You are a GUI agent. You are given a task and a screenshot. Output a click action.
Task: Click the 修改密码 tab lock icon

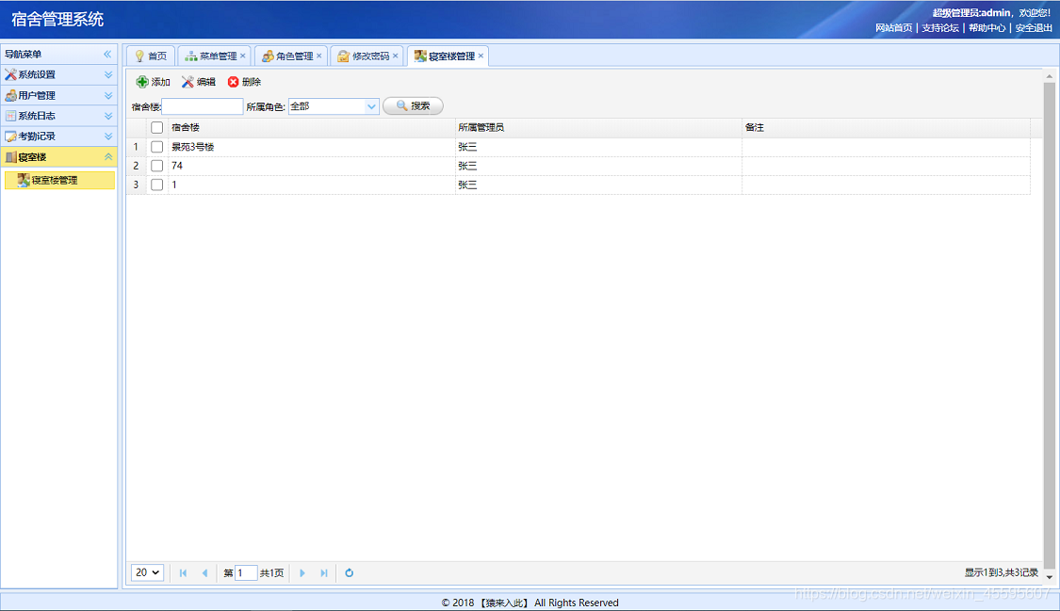tap(343, 56)
